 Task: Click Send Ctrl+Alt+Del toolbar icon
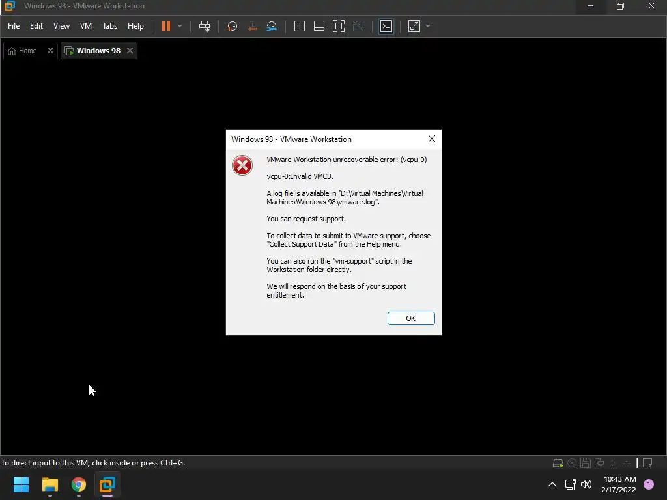click(205, 26)
